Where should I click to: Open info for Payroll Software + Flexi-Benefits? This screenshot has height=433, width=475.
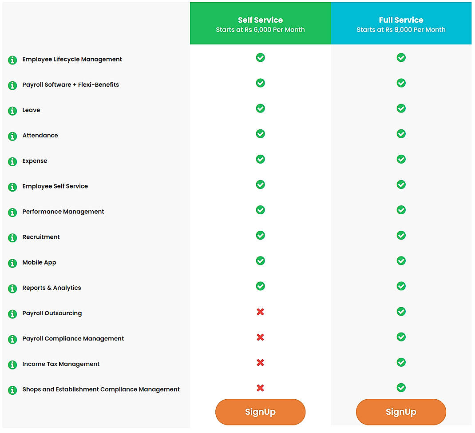point(12,85)
